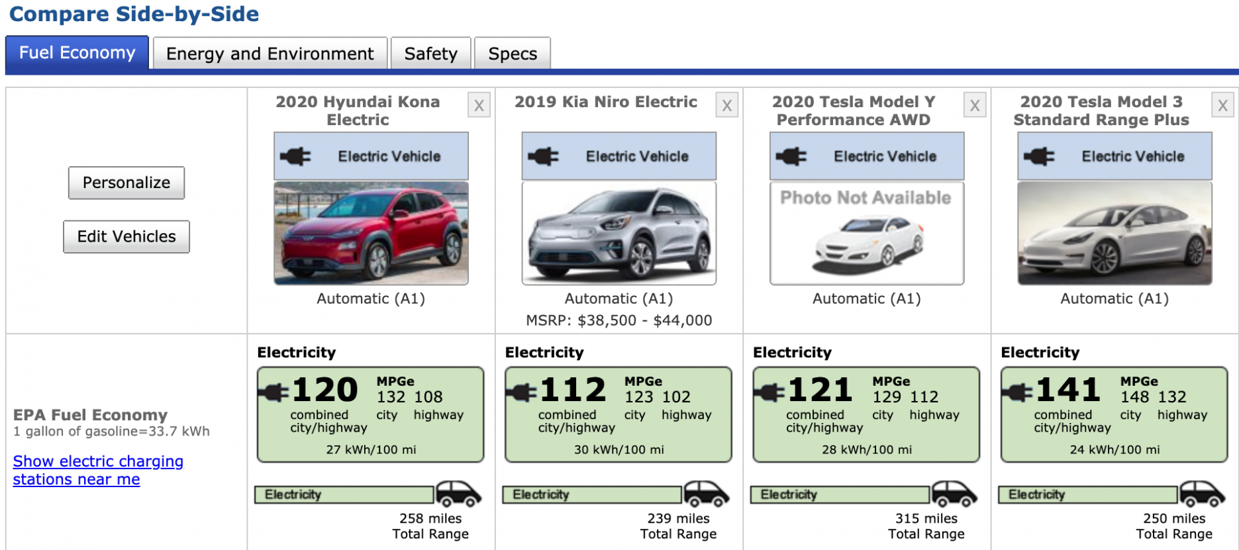This screenshot has height=550, width=1239.
Task: Click the 121 combined MPGe value
Action: 820,390
